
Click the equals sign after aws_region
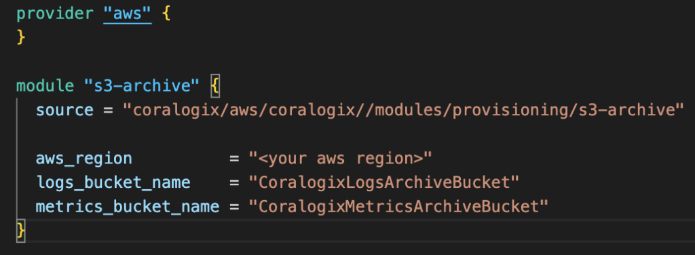click(x=234, y=158)
